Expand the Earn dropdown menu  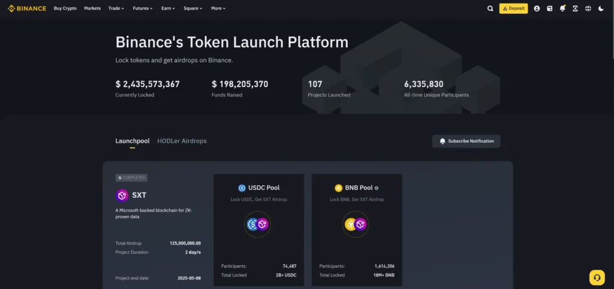tap(168, 8)
